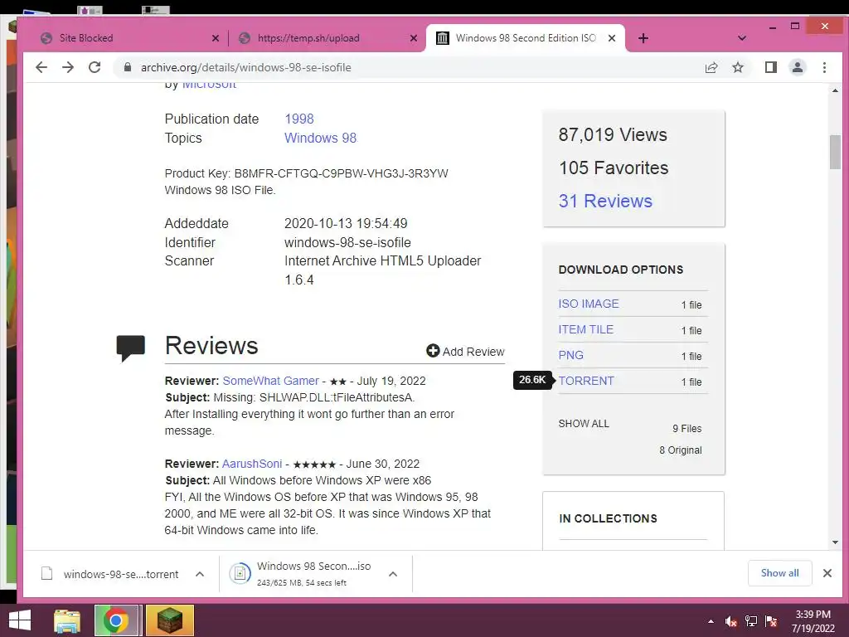Download the TORRENT file
Screen dimensions: 849x637
pyautogui.click(x=586, y=381)
